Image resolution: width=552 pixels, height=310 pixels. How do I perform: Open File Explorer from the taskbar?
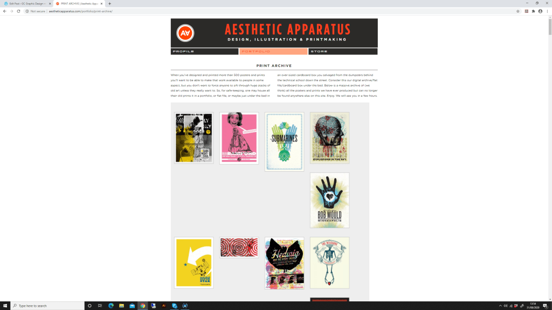(121, 306)
